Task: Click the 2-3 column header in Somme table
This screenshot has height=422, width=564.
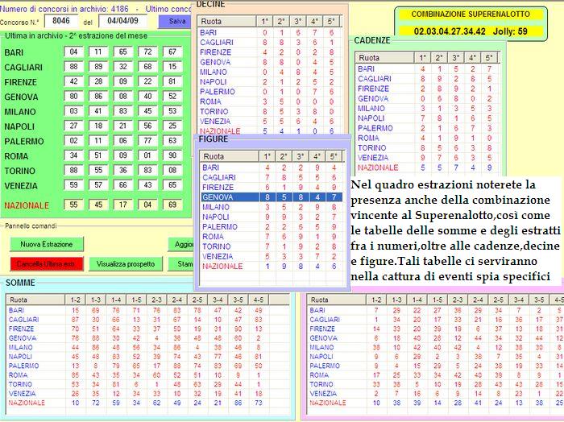Action: tap(156, 300)
